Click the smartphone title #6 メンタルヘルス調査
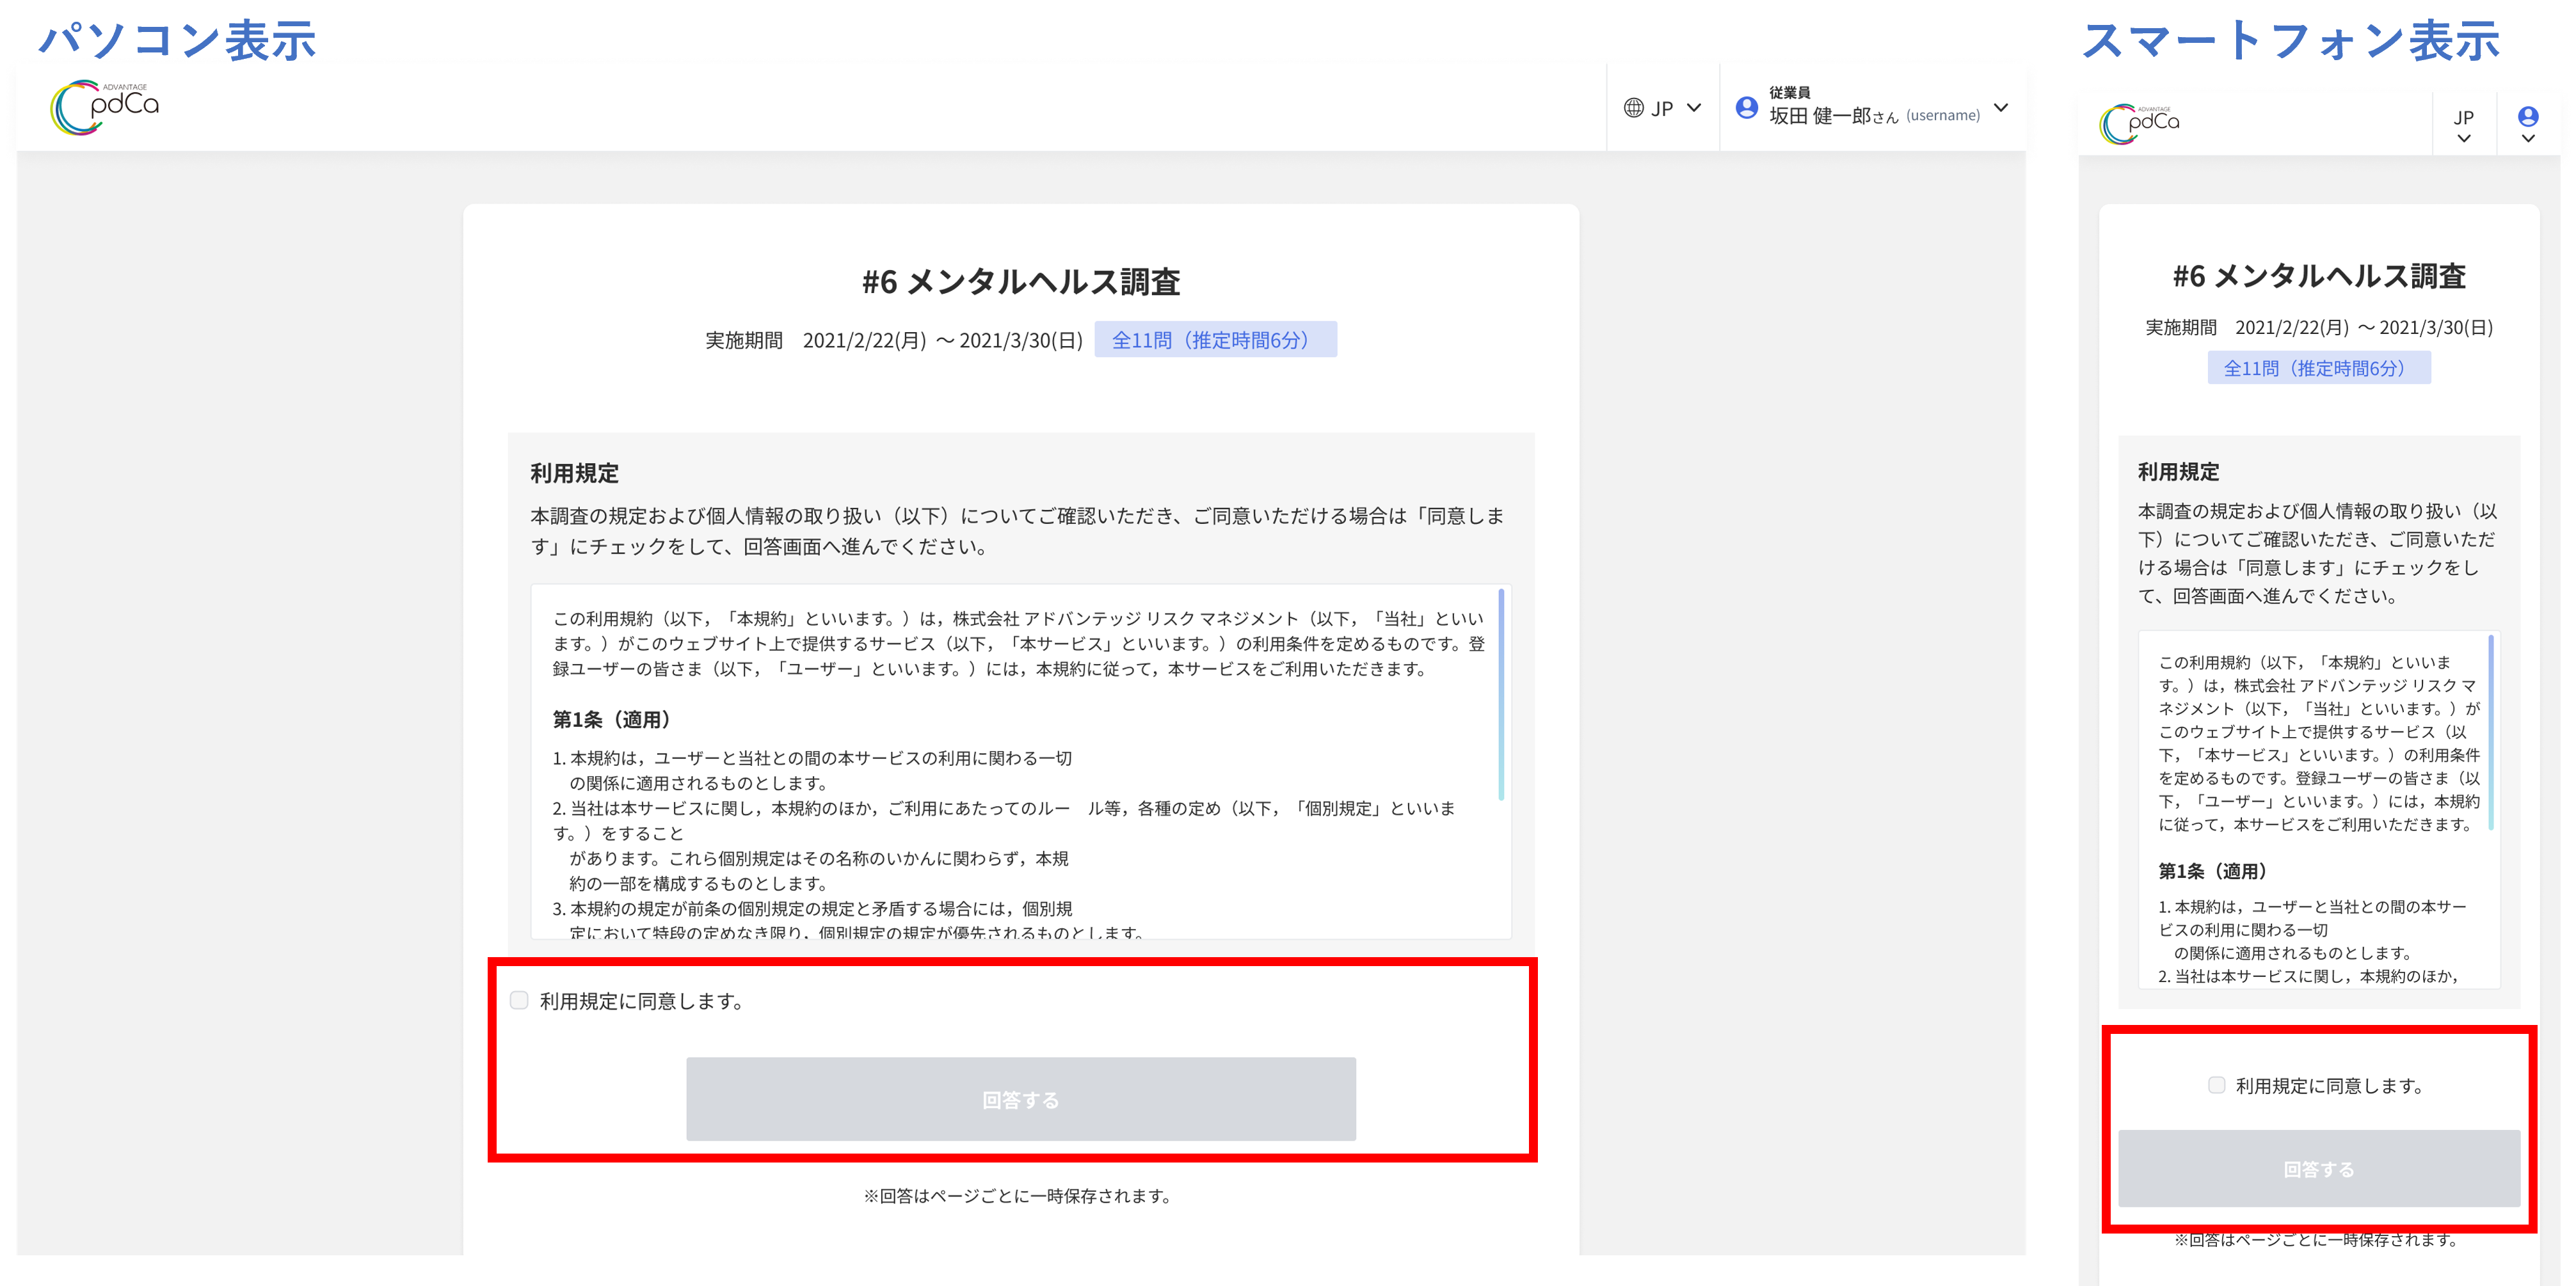 (x=2319, y=276)
